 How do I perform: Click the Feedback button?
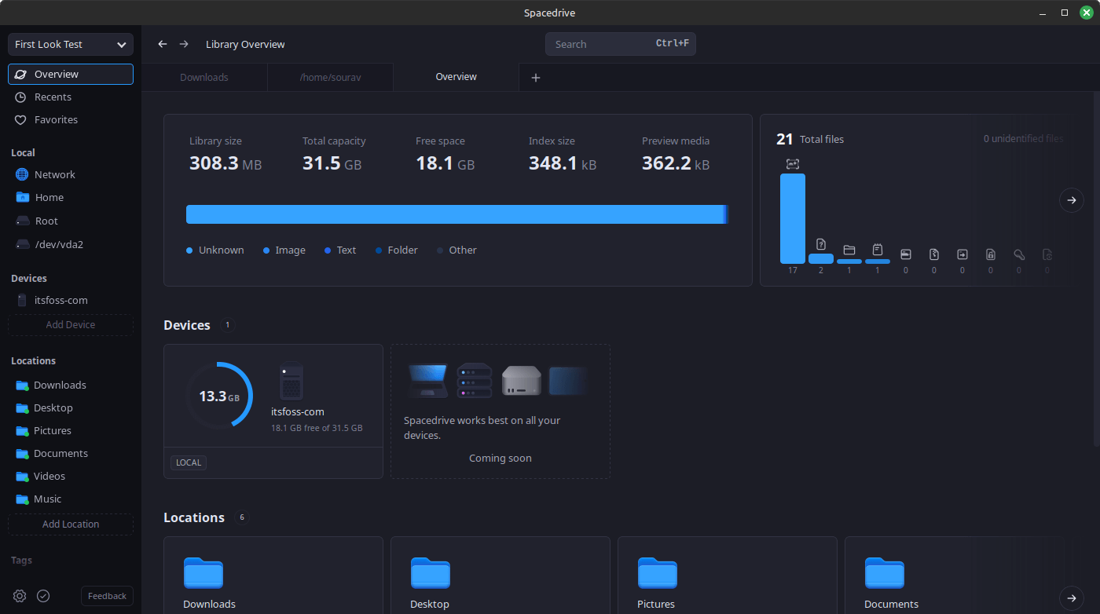(x=106, y=596)
